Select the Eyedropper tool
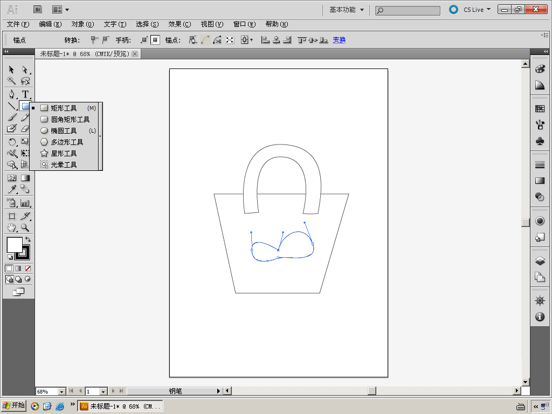 (11, 189)
